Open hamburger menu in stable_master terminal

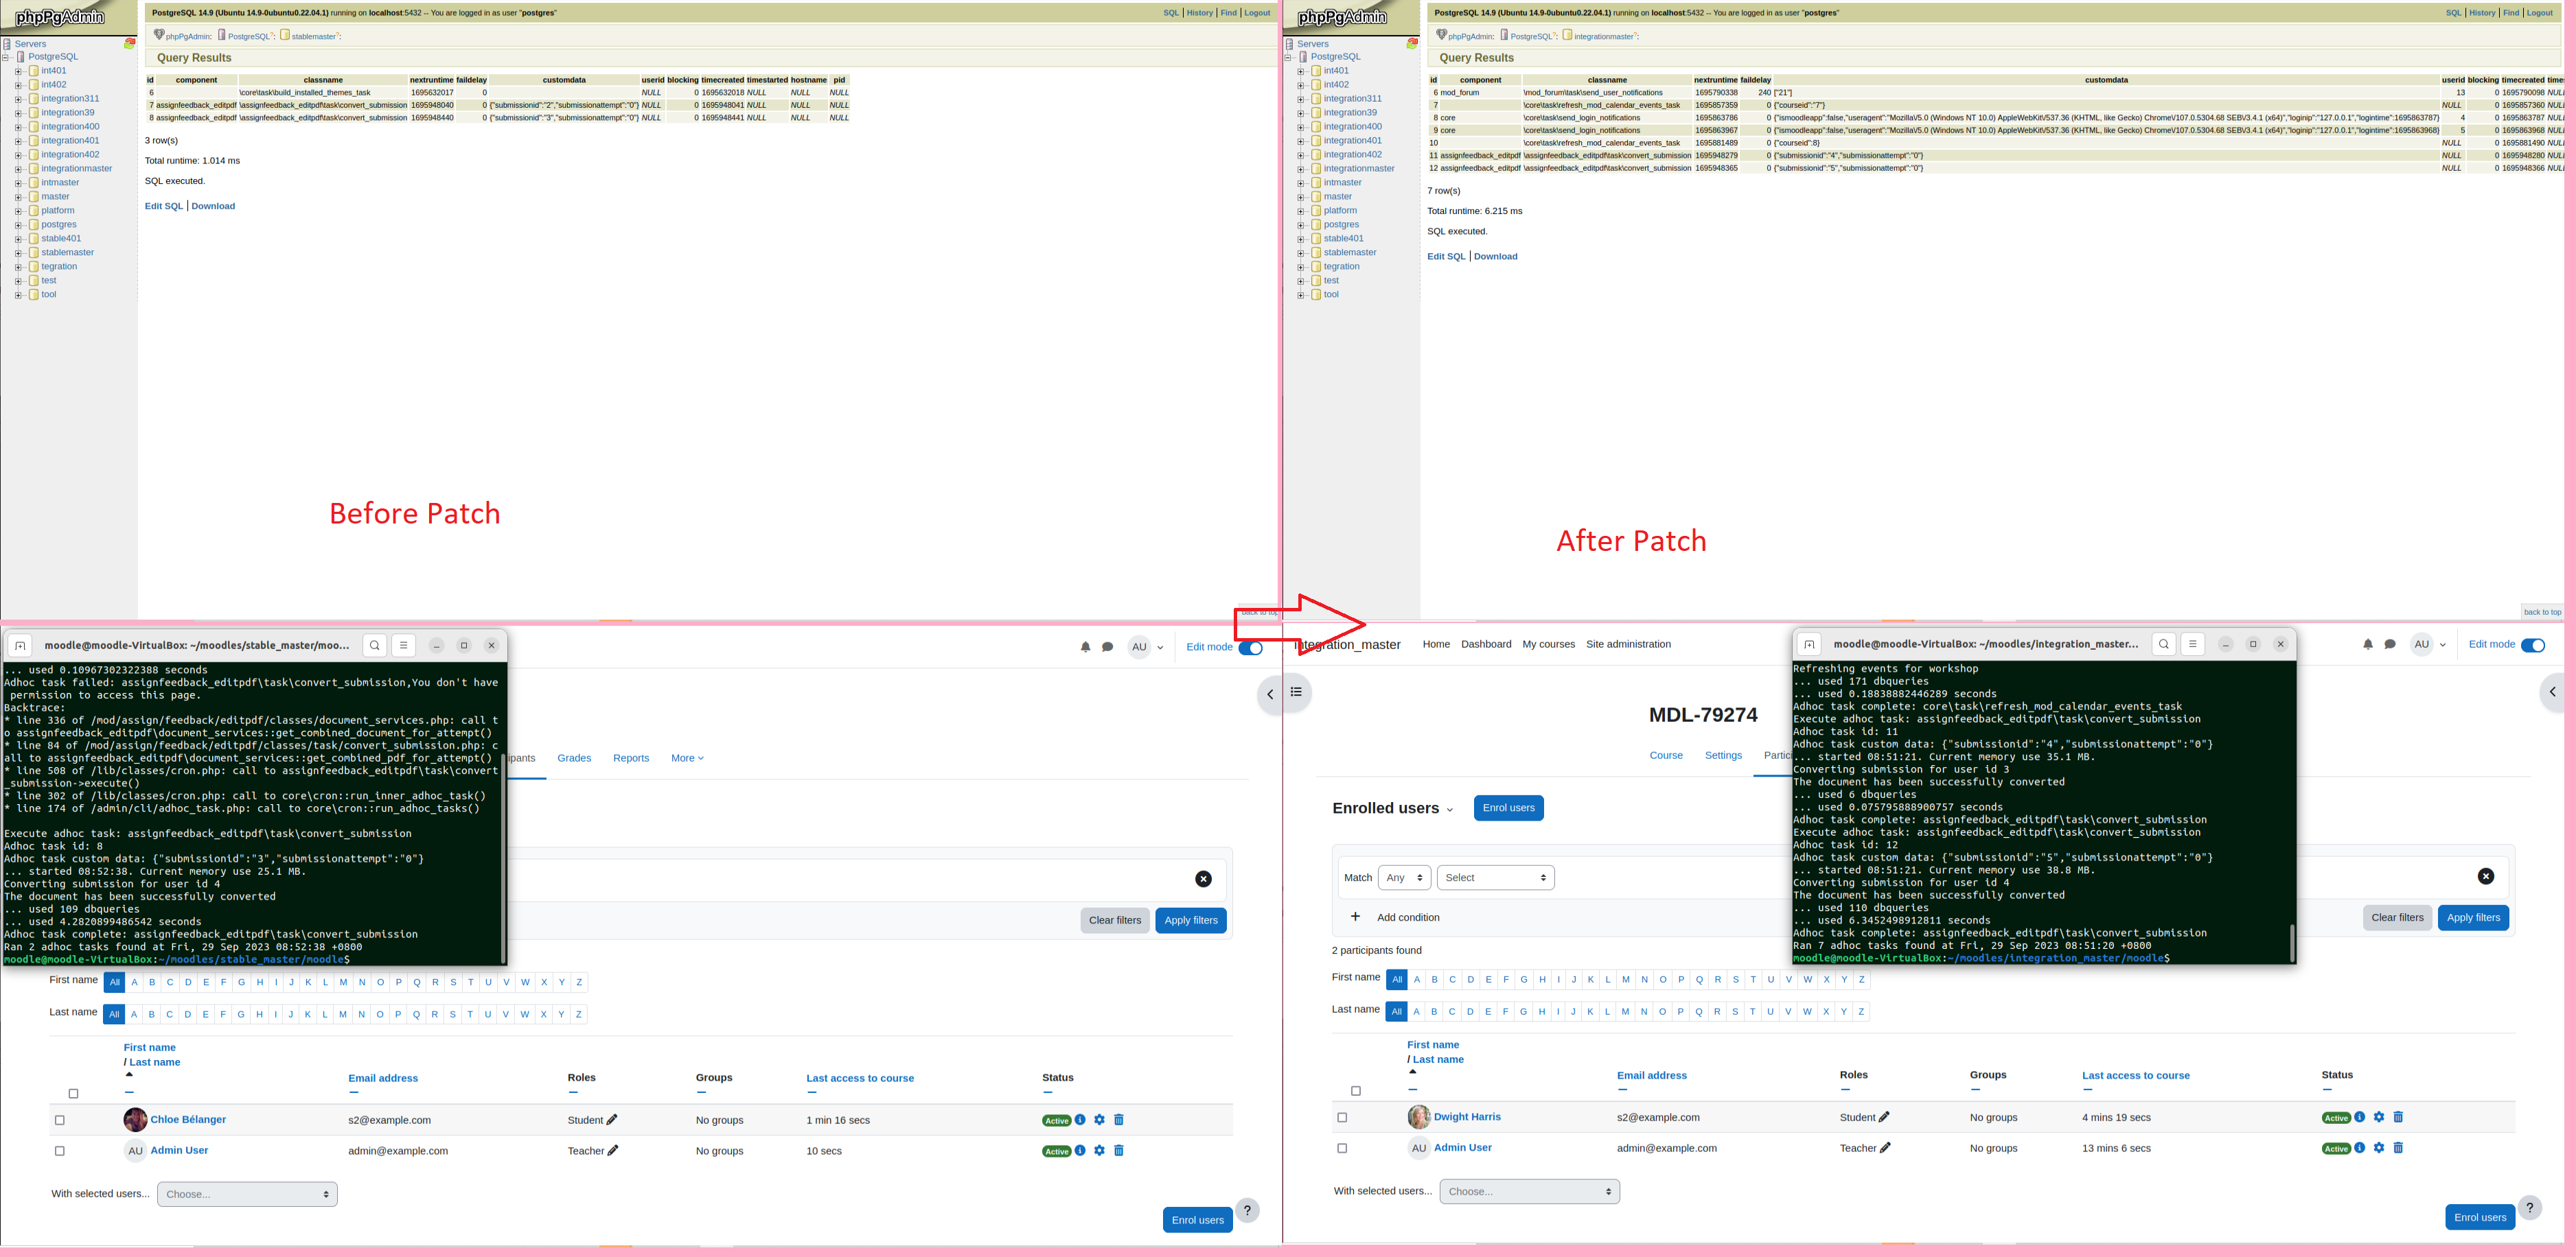click(404, 646)
